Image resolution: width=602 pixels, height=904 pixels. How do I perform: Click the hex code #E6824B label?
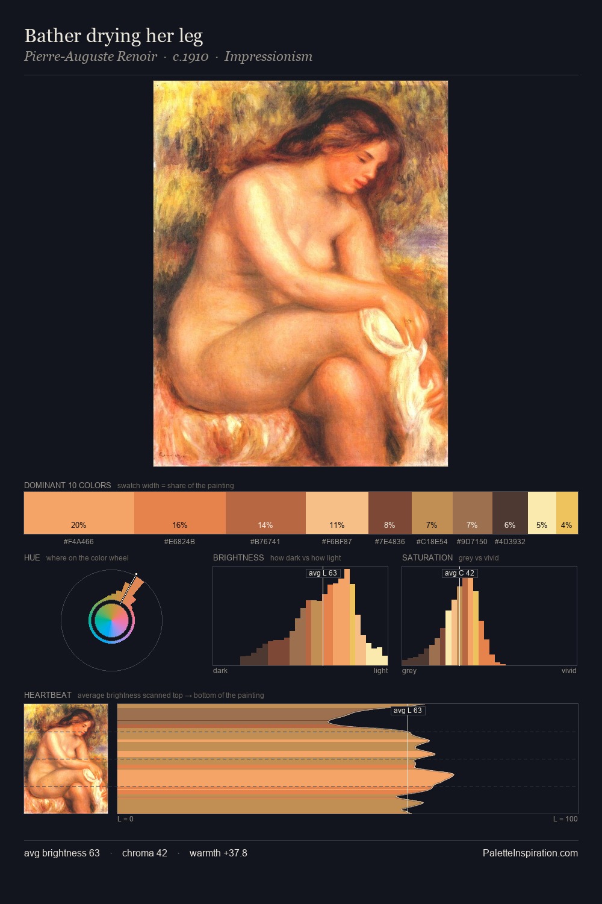click(x=179, y=542)
